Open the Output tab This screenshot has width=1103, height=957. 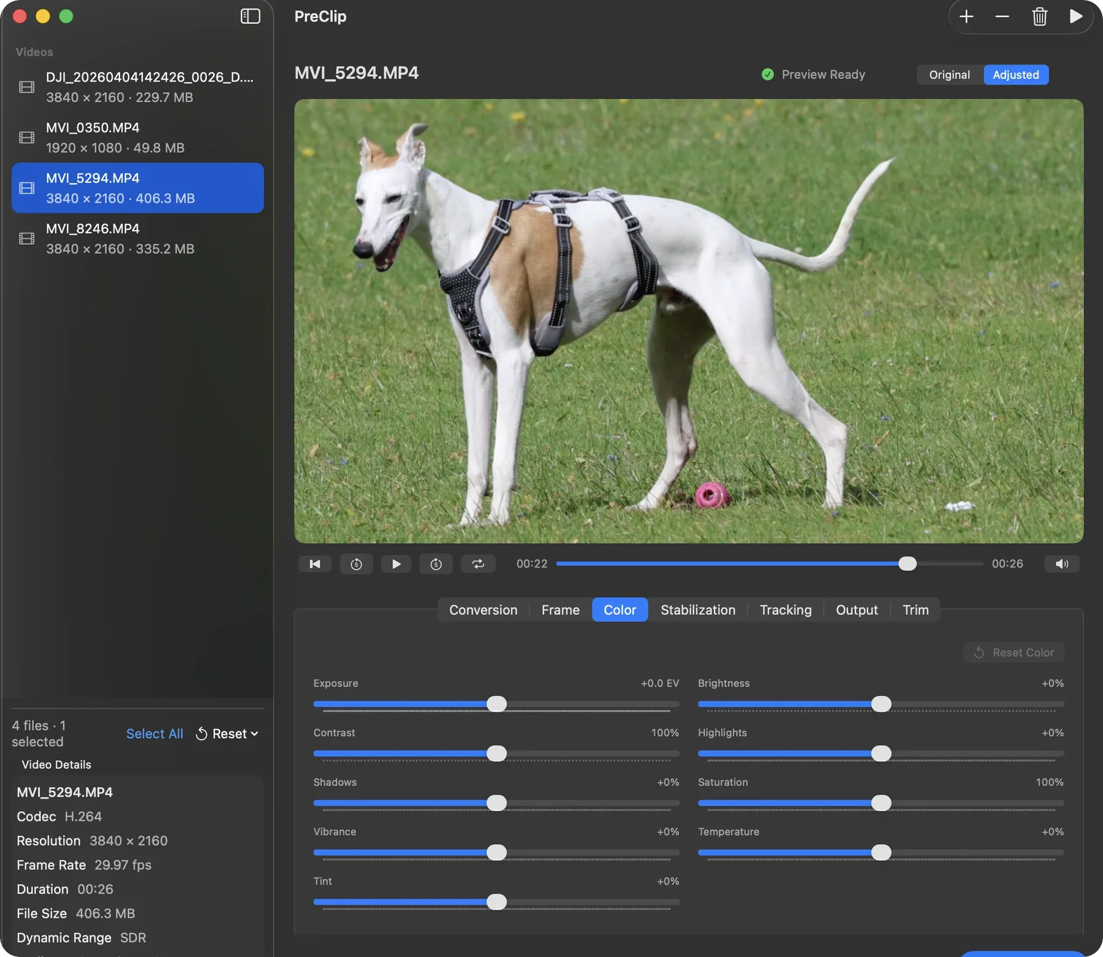(857, 610)
